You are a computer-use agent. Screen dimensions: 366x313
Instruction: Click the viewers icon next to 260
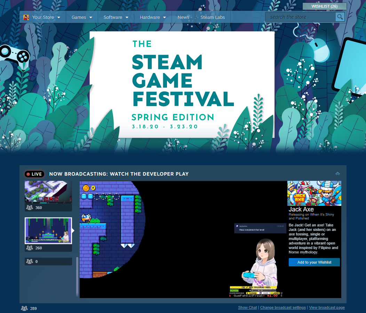[x=30, y=248]
